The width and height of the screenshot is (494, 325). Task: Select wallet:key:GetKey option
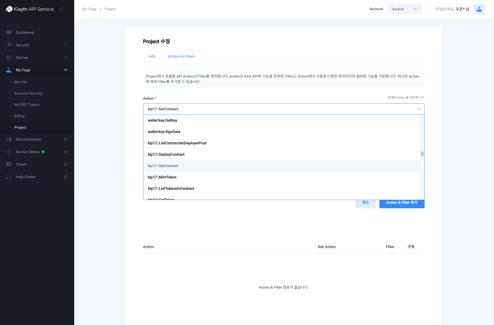[x=282, y=120]
